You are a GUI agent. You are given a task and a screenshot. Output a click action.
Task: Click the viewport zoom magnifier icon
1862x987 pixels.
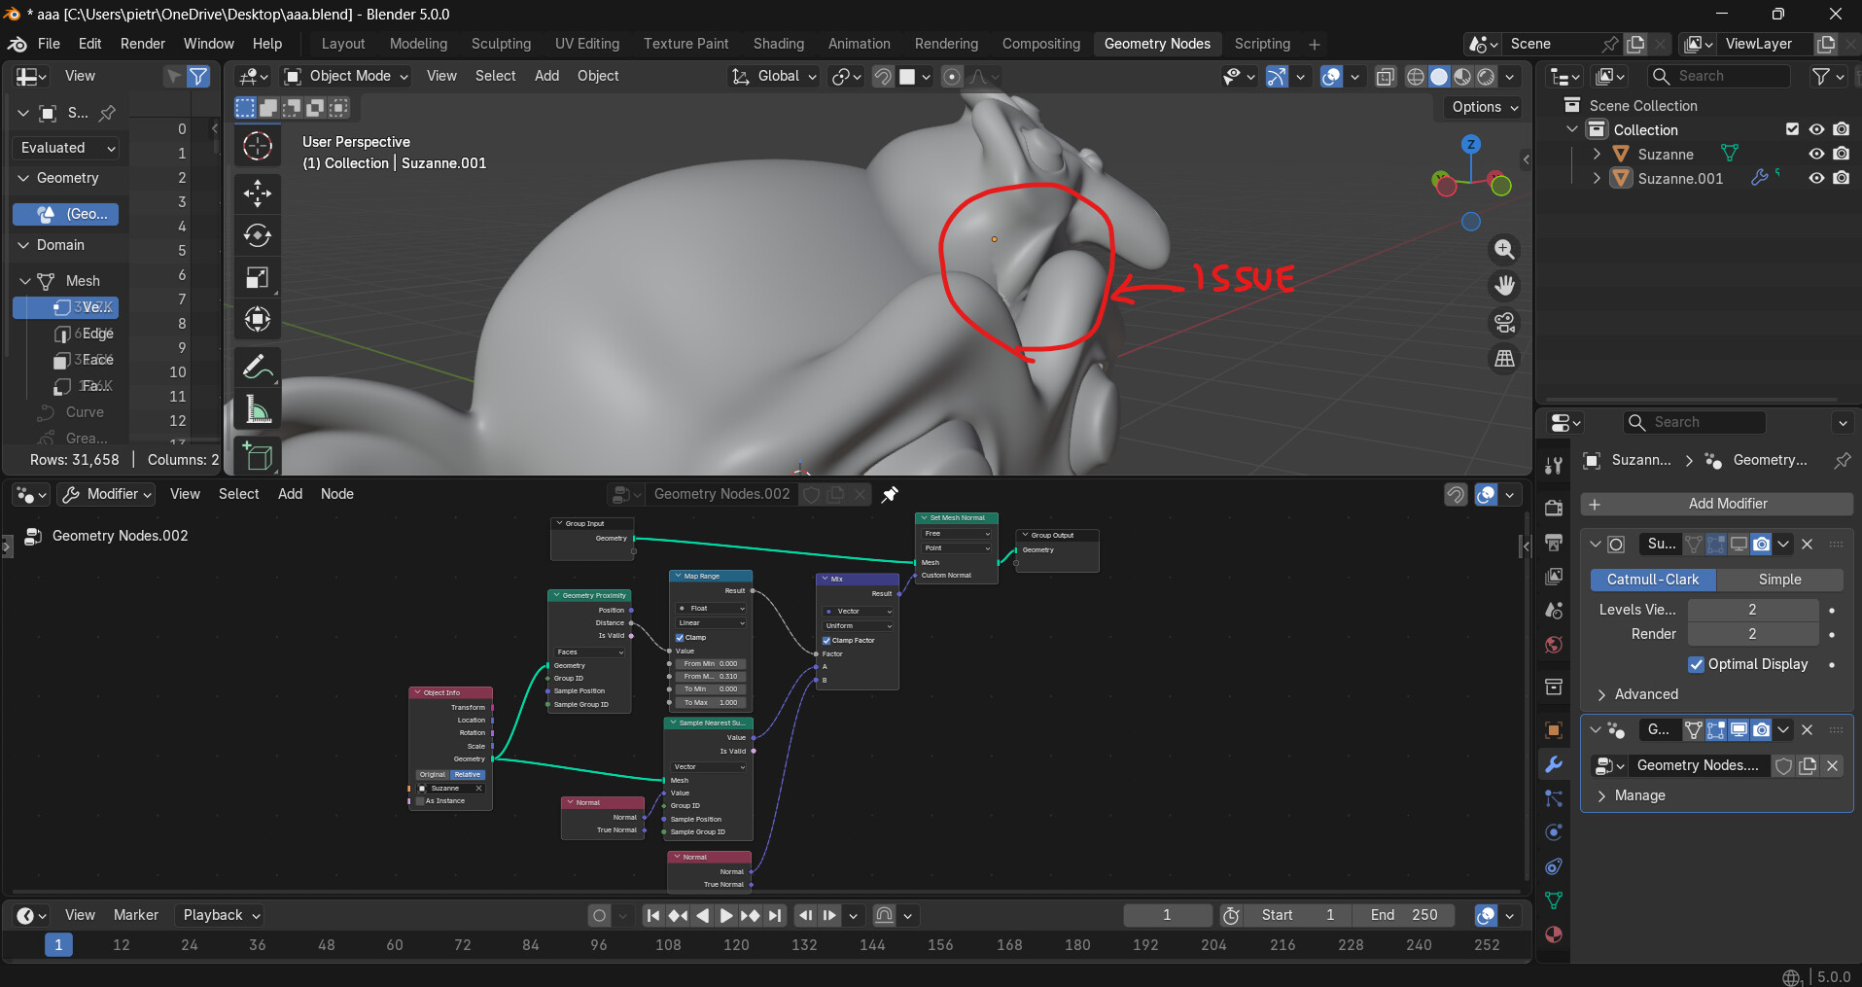1504,249
